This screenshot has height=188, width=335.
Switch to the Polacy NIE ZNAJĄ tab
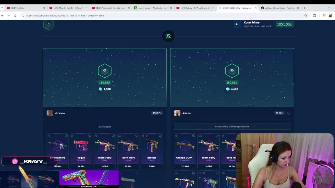tap(196, 8)
